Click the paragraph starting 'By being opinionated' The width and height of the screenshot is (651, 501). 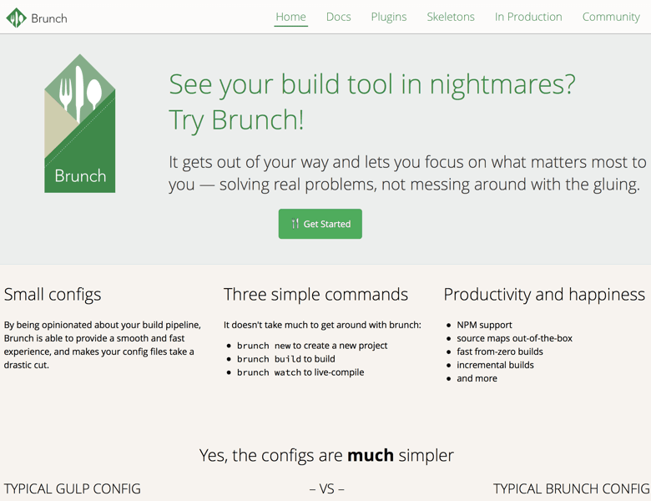tap(103, 345)
